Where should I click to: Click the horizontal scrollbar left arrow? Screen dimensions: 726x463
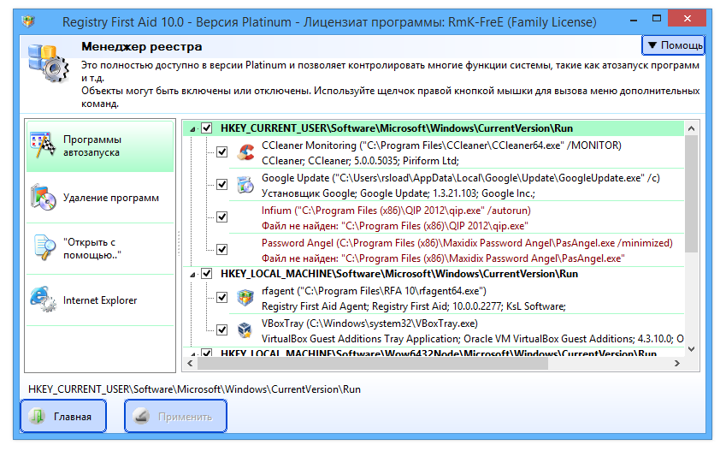coord(190,364)
